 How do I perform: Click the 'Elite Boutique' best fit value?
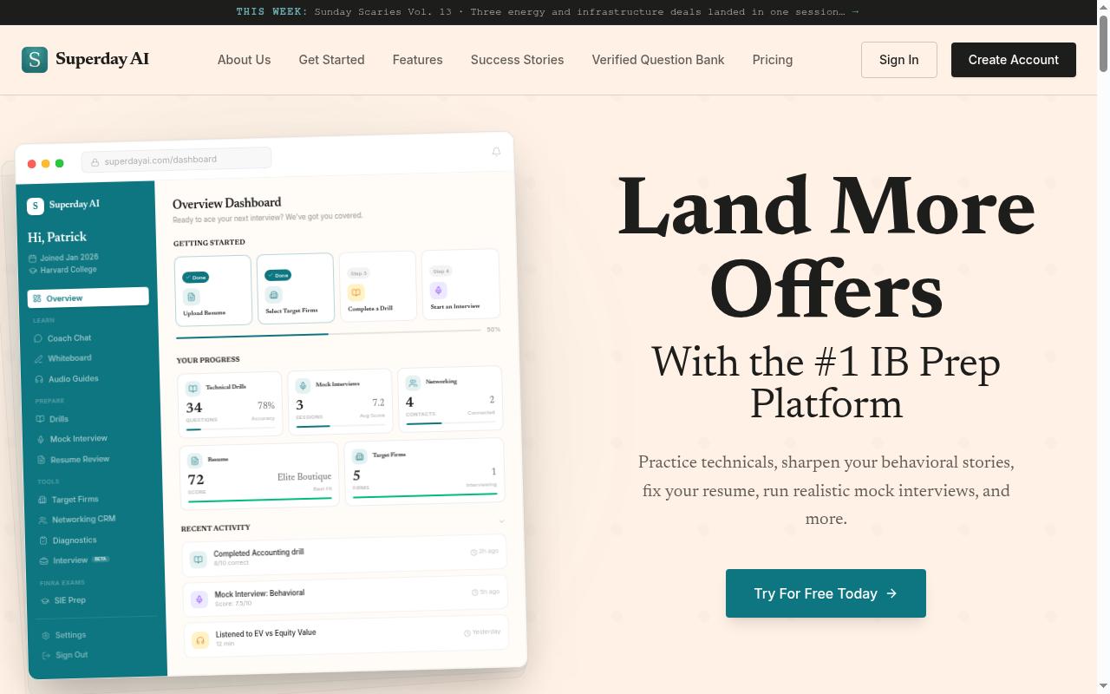click(x=304, y=476)
